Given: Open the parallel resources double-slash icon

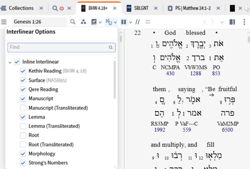Looking at the screenshot, I should point(138,22).
